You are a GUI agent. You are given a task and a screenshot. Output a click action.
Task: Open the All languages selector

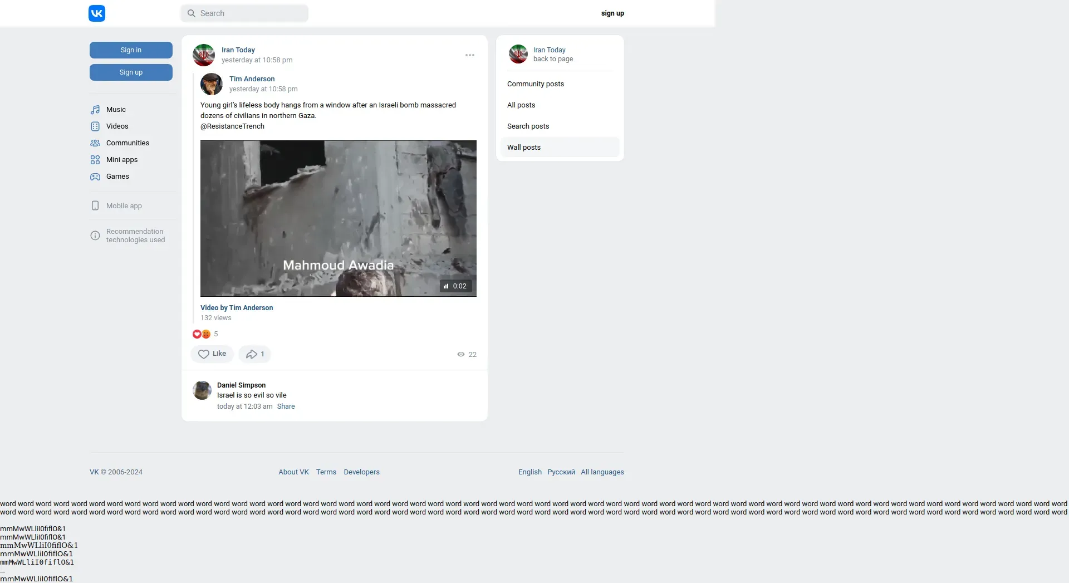[602, 472]
